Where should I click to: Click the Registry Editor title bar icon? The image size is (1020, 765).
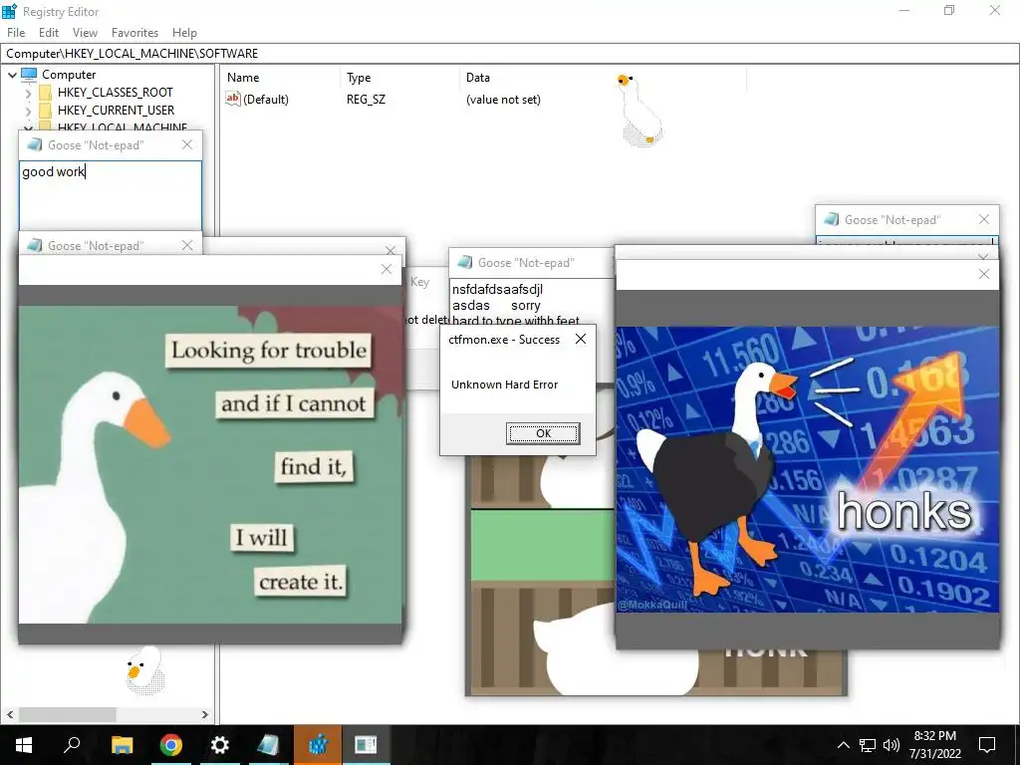coord(9,11)
